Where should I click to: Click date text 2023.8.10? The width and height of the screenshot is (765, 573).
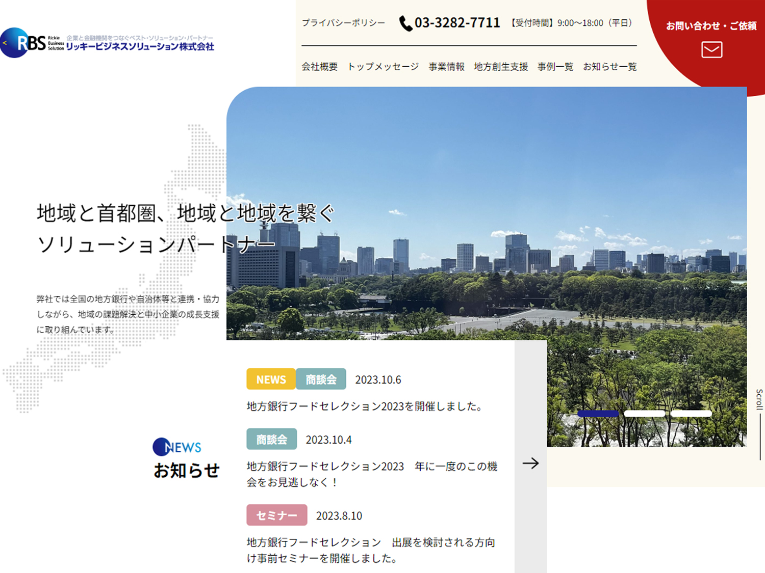pyautogui.click(x=339, y=515)
